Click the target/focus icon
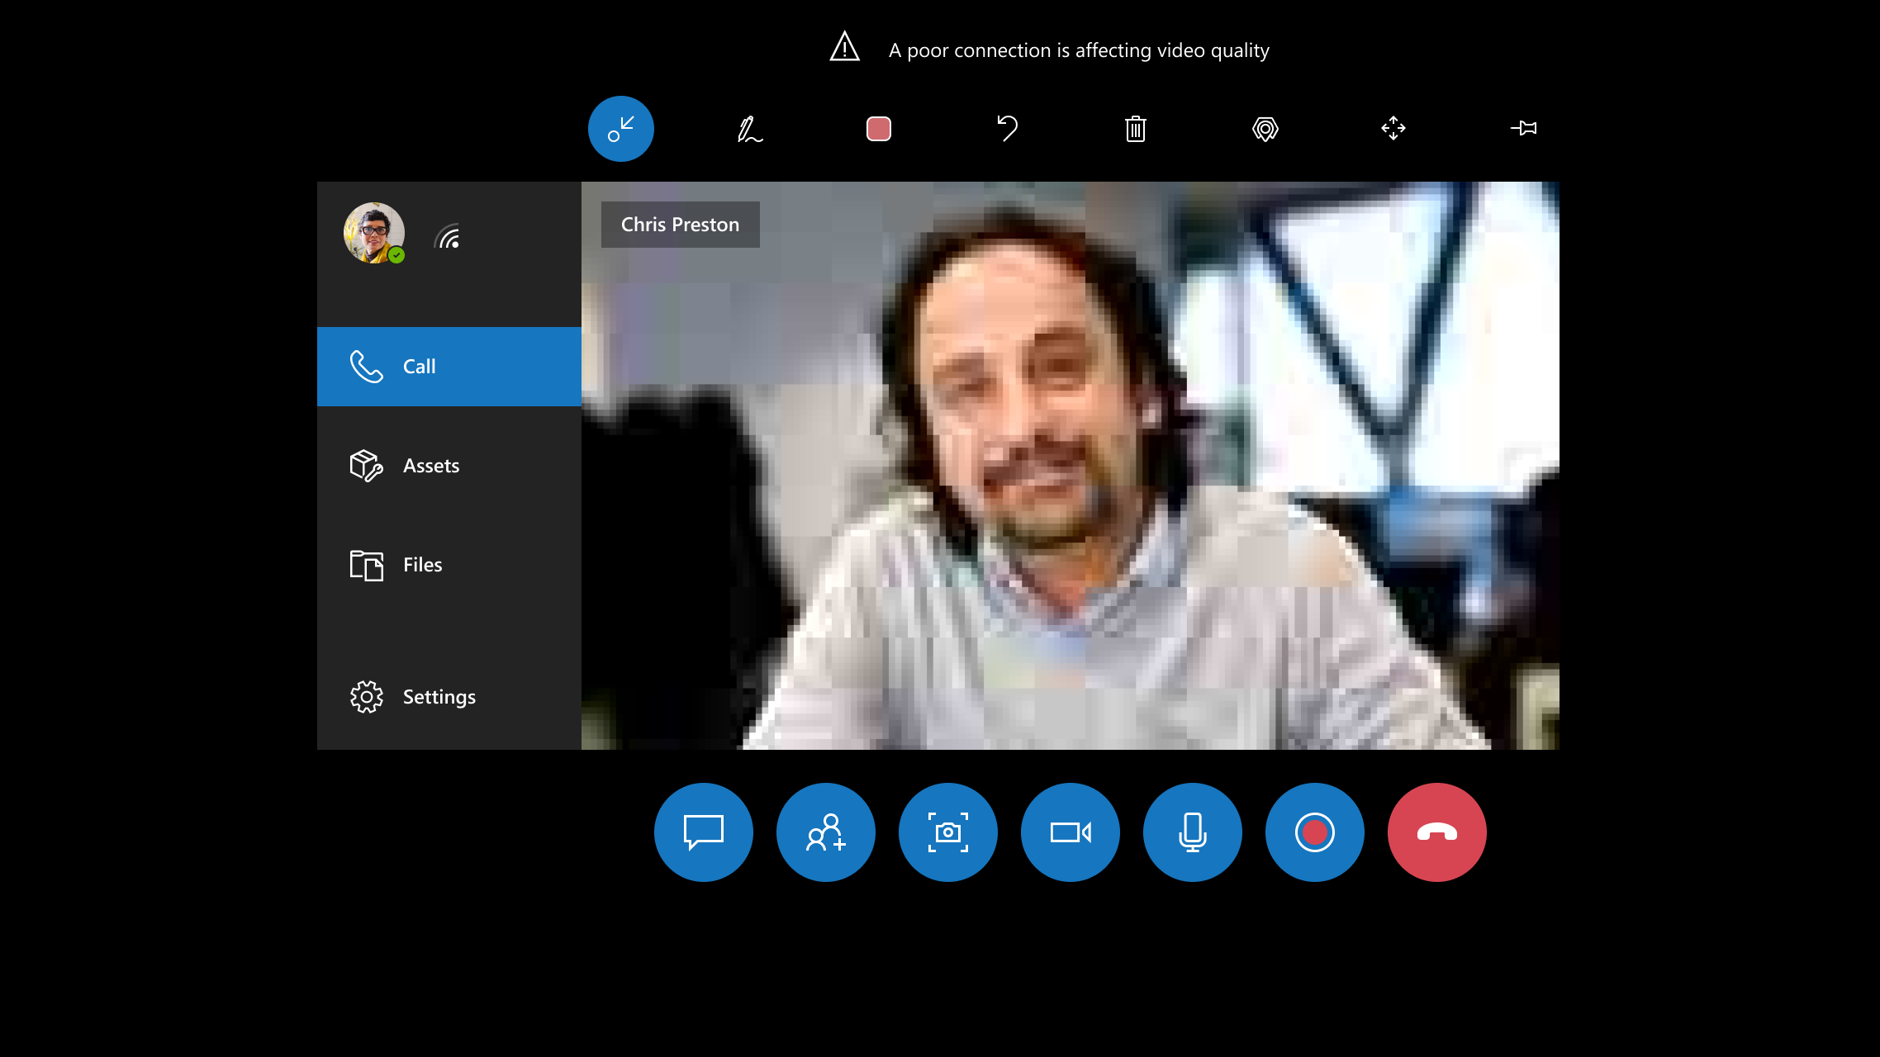Screen dimensions: 1880x1057 [1265, 128]
